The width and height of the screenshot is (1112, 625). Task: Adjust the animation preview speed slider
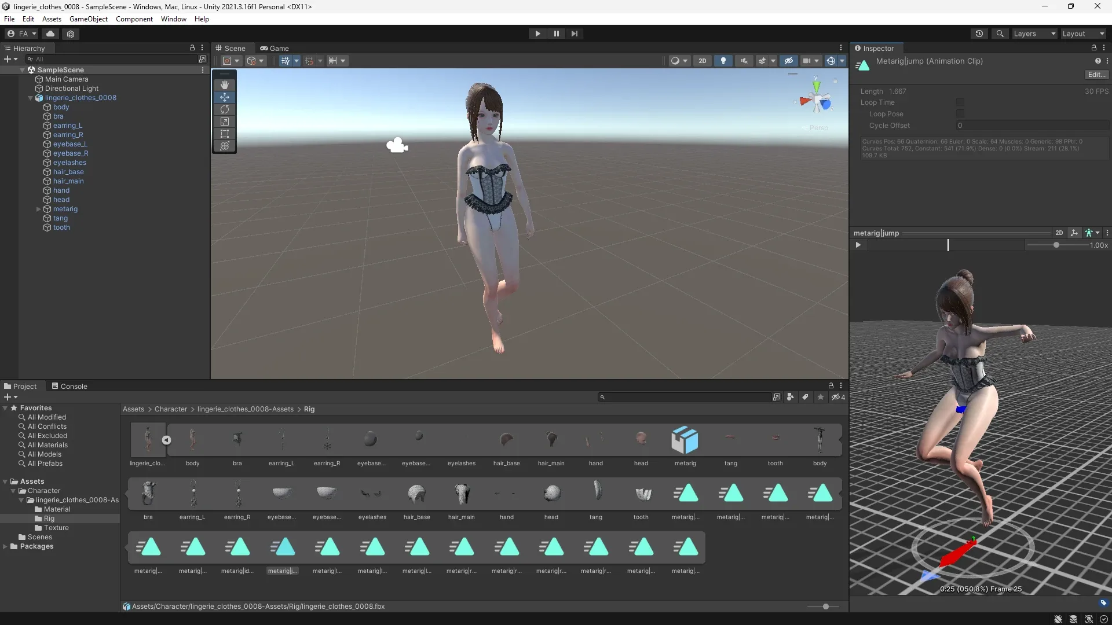1056,245
